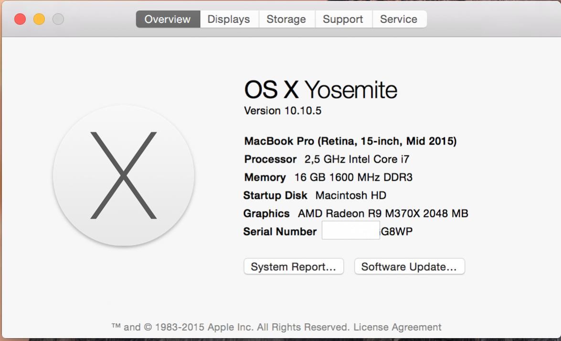561x341 pixels.
Task: Switch to the Overview tab
Action: (168, 19)
